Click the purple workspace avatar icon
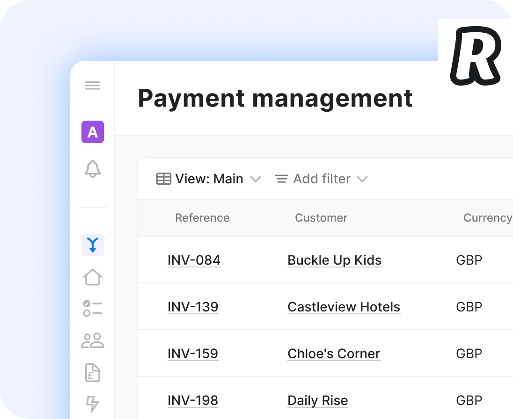The image size is (513, 419). tap(92, 132)
